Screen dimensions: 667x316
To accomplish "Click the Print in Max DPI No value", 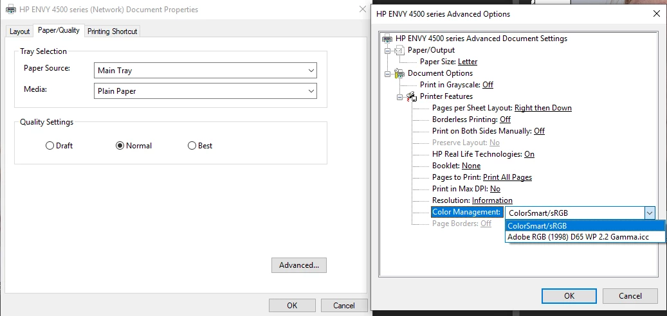I will pos(495,189).
